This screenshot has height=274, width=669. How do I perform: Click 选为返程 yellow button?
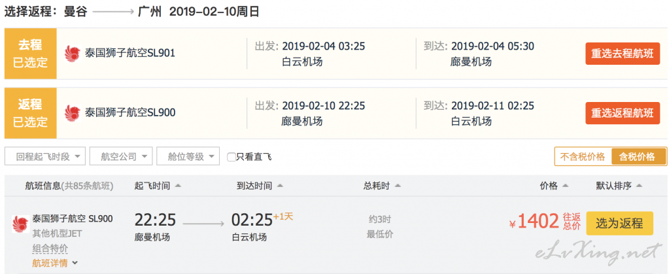619,223
